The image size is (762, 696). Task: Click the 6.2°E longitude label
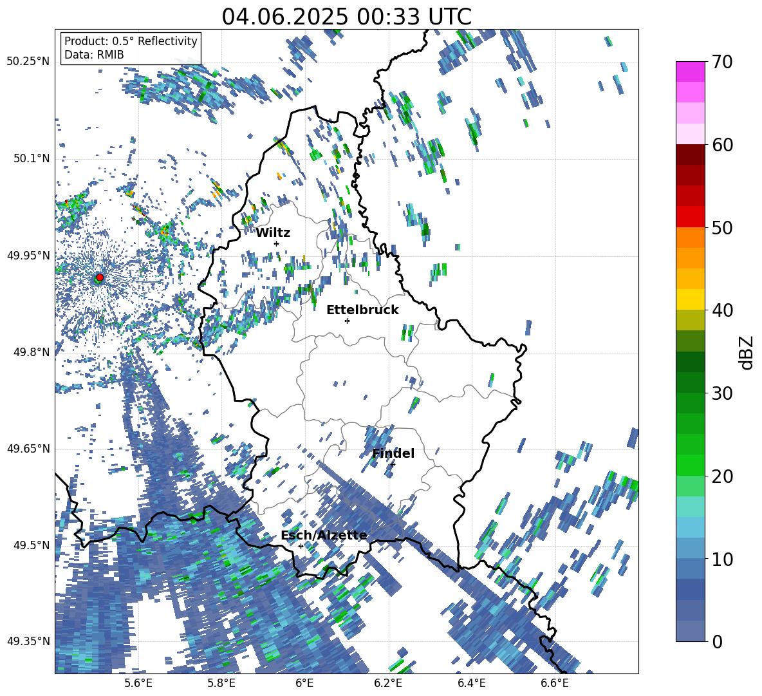tap(388, 683)
